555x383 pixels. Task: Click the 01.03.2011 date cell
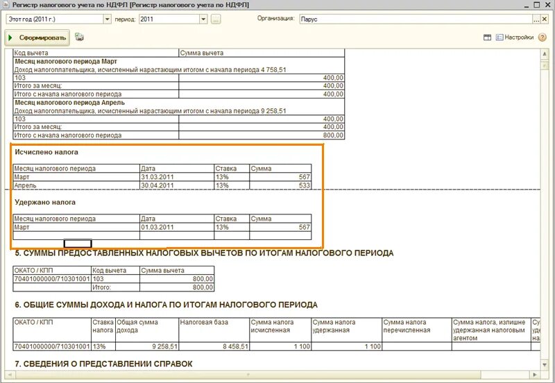(177, 228)
